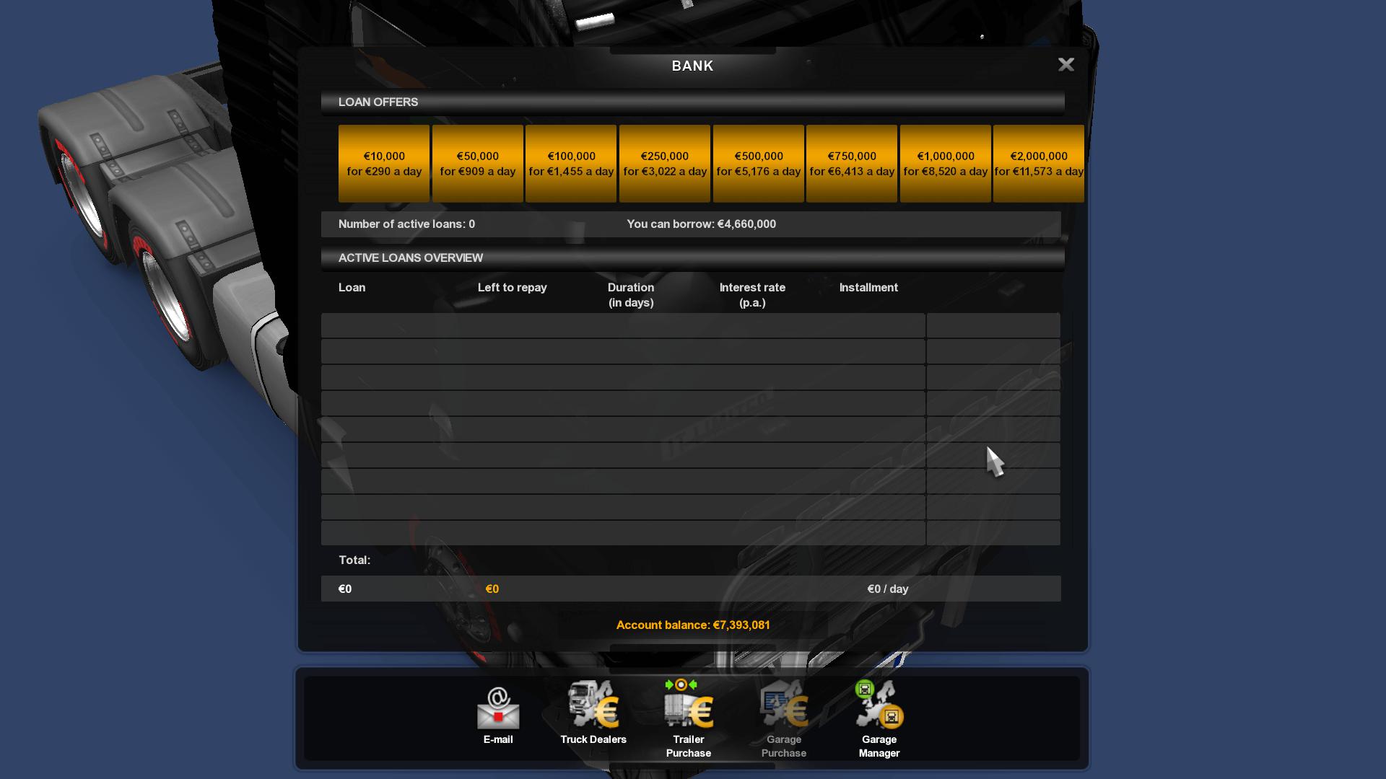Select the €1,000,000 loan offer
Viewport: 1386px width, 779px height.
[x=945, y=162]
